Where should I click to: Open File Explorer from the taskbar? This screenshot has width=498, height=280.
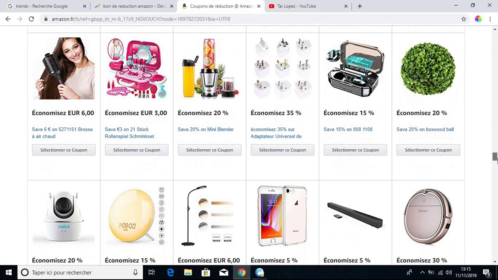pyautogui.click(x=188, y=272)
